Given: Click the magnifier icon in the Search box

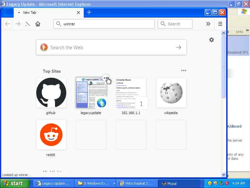Looking at the screenshot, I should (x=163, y=24).
